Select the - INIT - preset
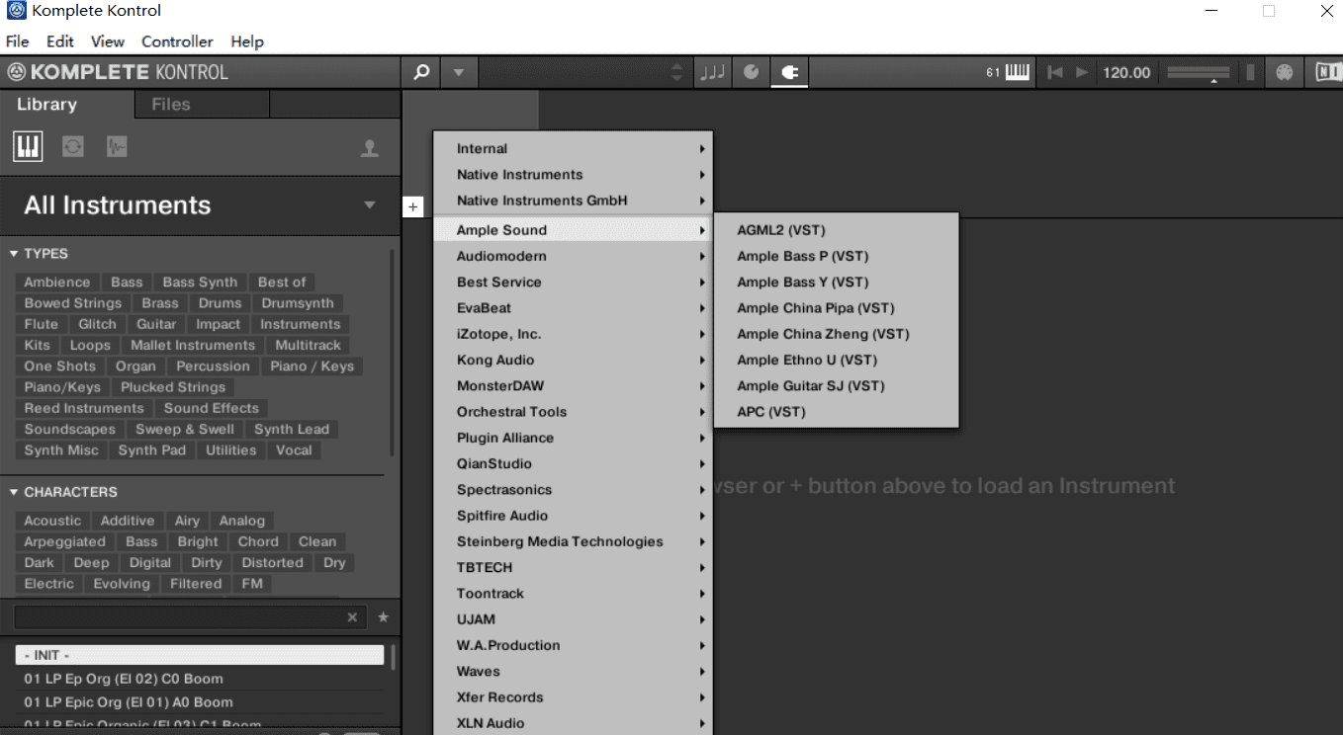Image resolution: width=1343 pixels, height=735 pixels. tap(200, 655)
